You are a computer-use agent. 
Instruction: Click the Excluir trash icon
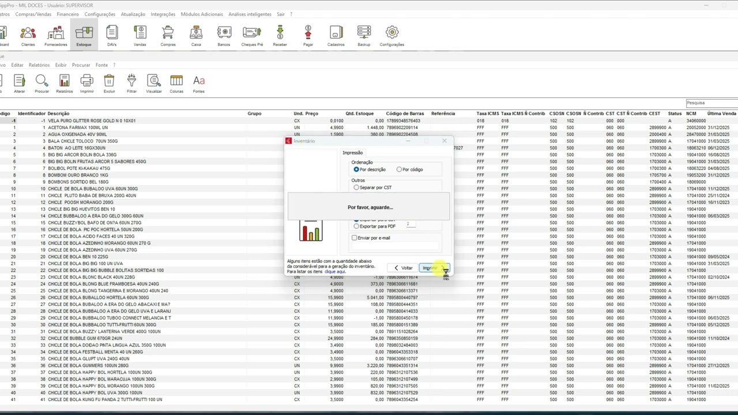[109, 84]
